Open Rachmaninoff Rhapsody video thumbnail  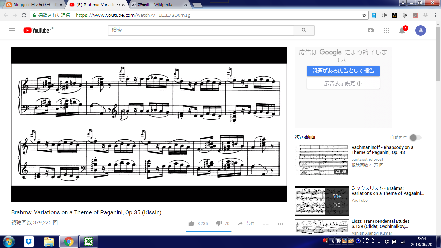tap(322, 160)
